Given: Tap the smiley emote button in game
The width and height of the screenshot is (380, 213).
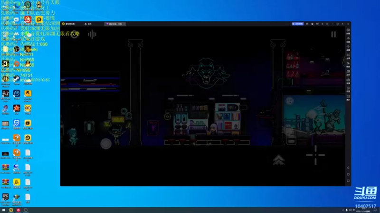Looking at the screenshot, I should (289, 101).
